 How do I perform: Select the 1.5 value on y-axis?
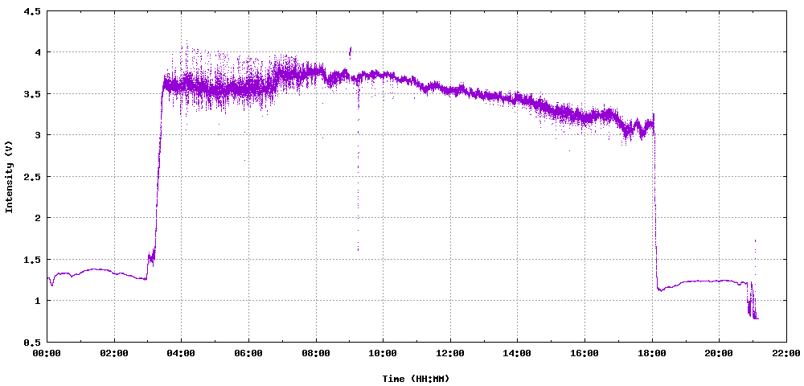(x=32, y=259)
